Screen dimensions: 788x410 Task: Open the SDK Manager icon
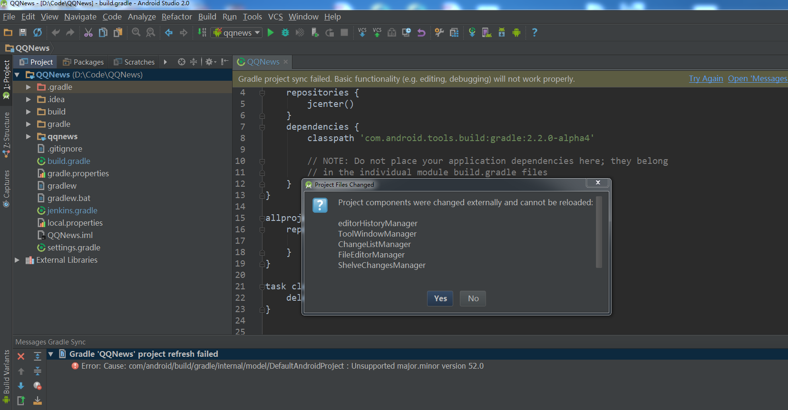(502, 32)
